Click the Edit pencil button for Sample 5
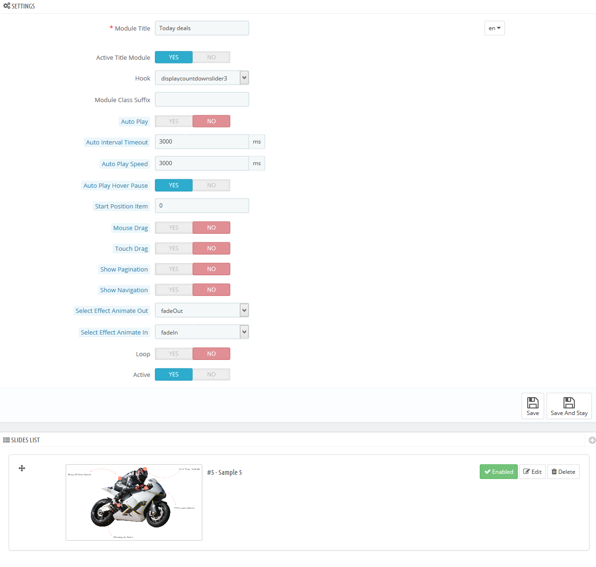This screenshot has height=567, width=596. click(532, 472)
